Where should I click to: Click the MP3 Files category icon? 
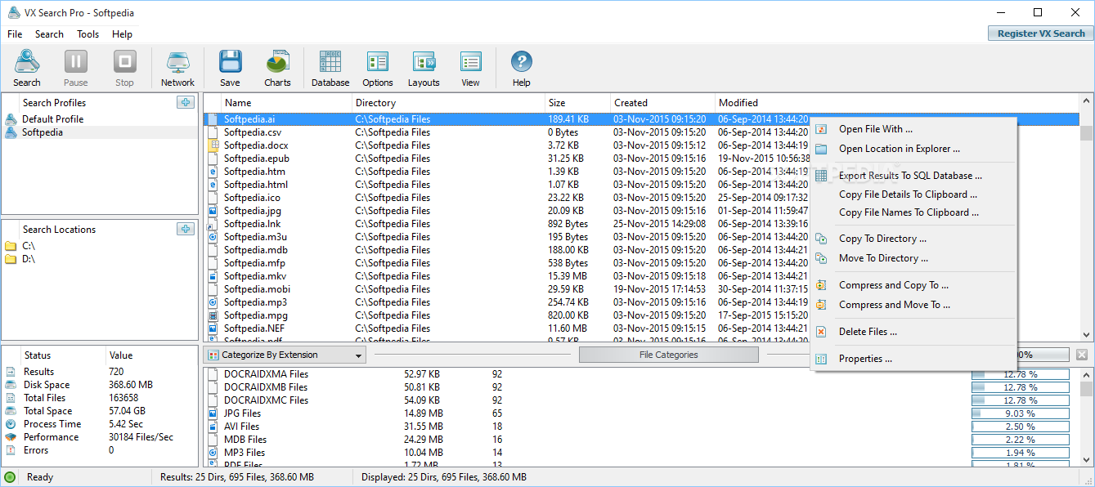(213, 453)
